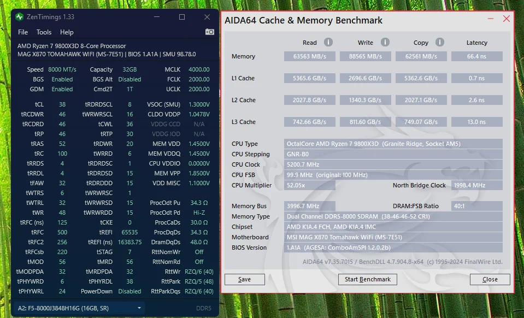Open the Tools menu in ZenTimings

click(44, 32)
